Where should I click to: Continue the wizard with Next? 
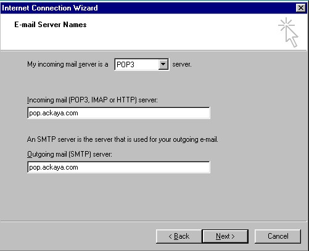[225, 236]
